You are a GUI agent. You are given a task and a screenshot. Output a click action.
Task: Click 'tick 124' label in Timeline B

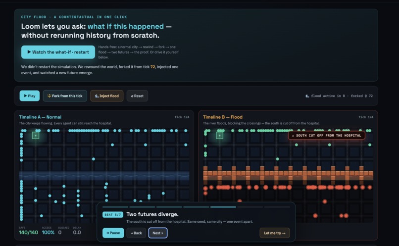tap(366, 117)
